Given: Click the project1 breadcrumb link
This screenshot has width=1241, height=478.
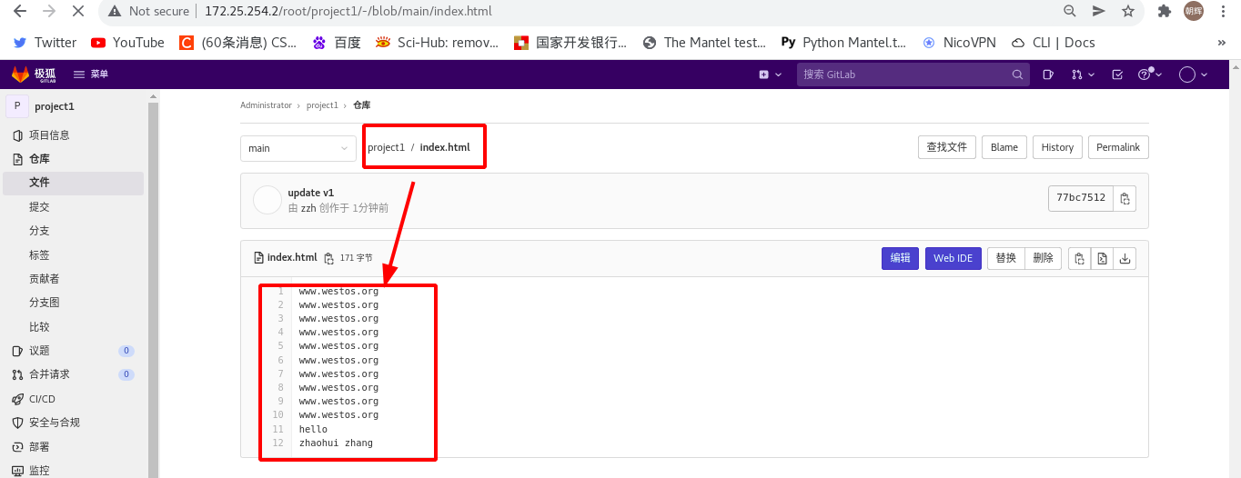Looking at the screenshot, I should pyautogui.click(x=322, y=105).
